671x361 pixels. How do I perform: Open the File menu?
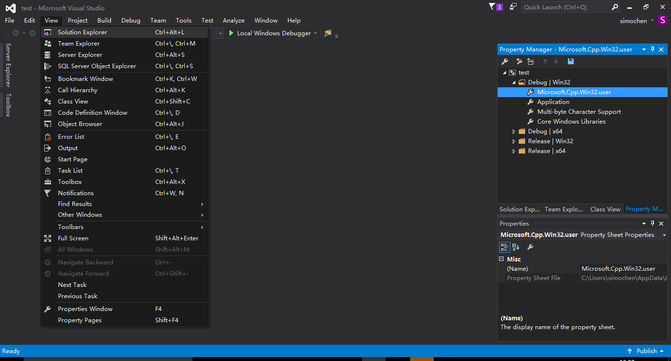click(10, 21)
